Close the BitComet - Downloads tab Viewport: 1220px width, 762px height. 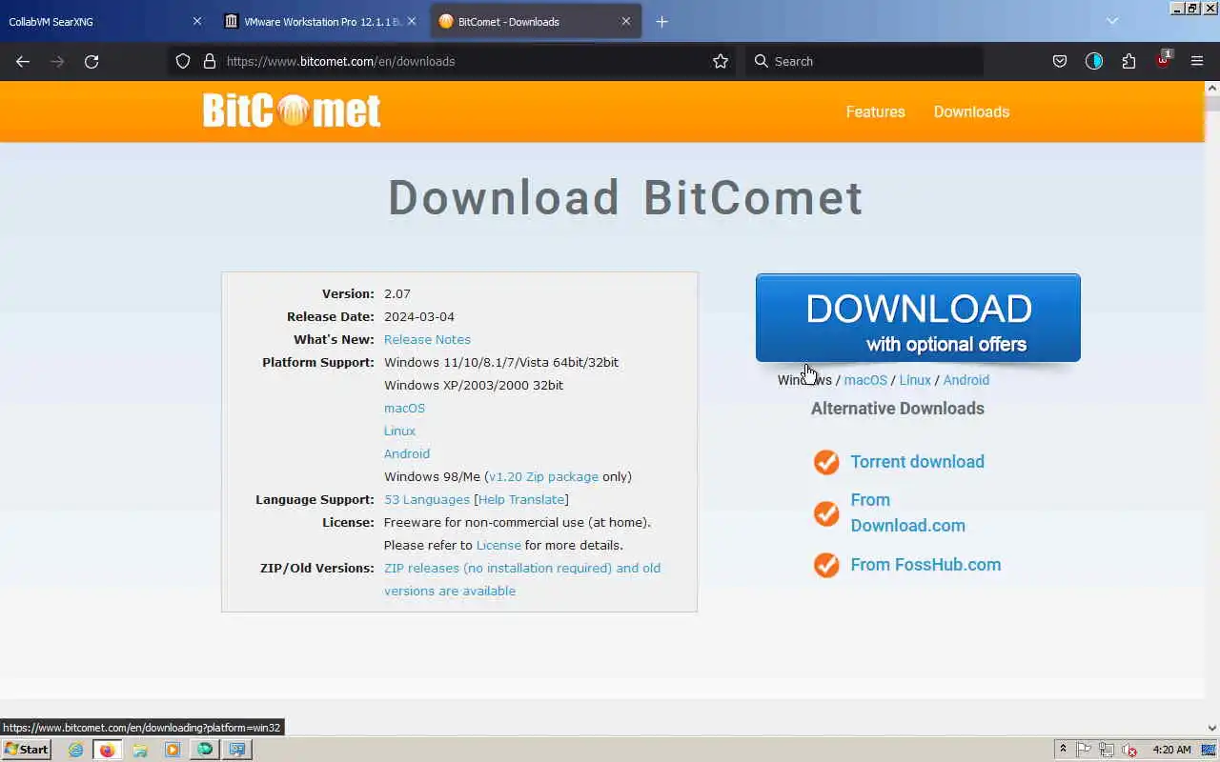[x=626, y=21]
